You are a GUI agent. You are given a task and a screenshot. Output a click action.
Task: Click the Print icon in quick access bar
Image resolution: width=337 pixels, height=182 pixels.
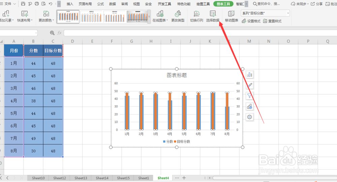37,4
